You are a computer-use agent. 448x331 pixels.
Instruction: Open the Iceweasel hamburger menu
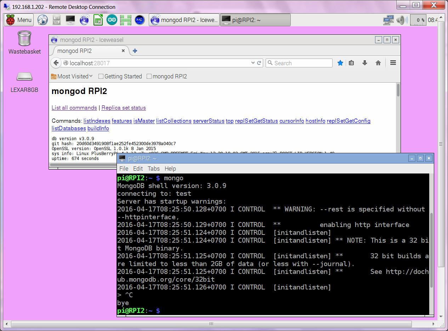click(x=393, y=63)
